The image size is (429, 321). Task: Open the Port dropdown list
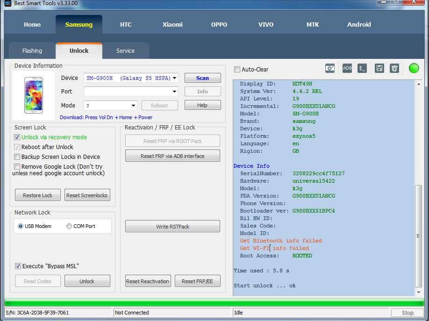pos(174,92)
